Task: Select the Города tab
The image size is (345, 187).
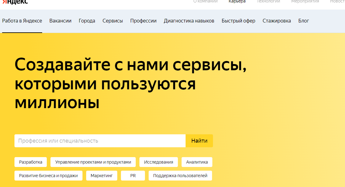Action: [x=87, y=21]
